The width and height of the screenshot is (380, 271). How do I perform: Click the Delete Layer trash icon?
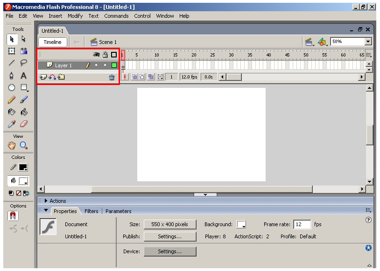[x=112, y=78]
